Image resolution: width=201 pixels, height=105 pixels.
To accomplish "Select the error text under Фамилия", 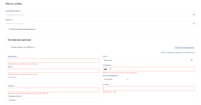I will point(23,64).
